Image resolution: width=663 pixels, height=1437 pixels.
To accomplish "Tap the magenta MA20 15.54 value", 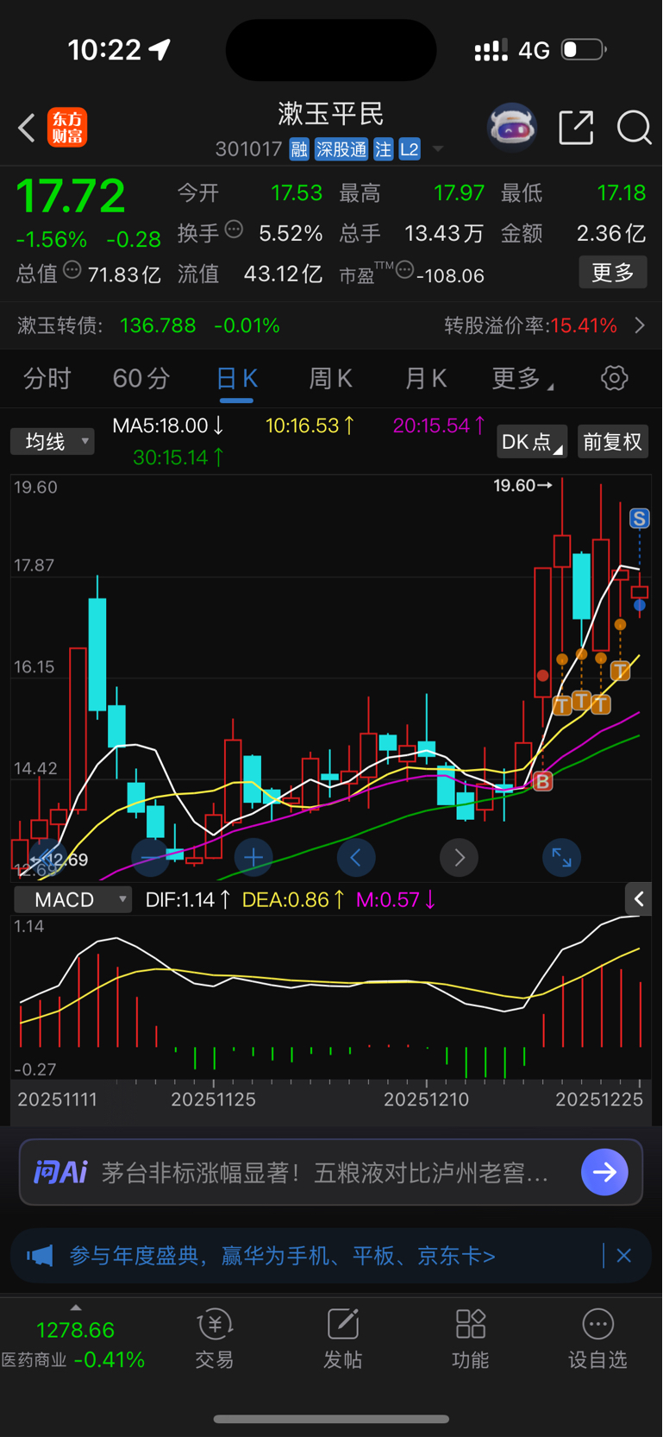I will [x=440, y=425].
